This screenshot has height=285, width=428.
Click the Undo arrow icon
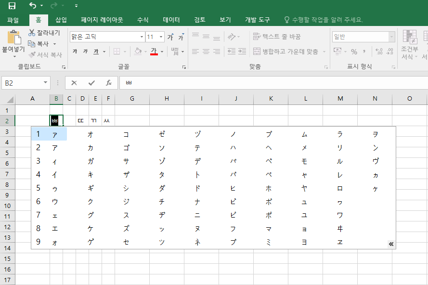point(33,5)
